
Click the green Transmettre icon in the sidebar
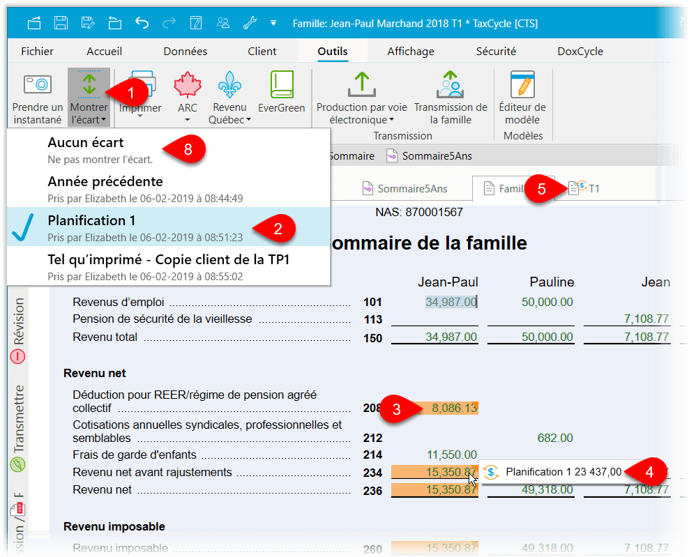(x=17, y=464)
